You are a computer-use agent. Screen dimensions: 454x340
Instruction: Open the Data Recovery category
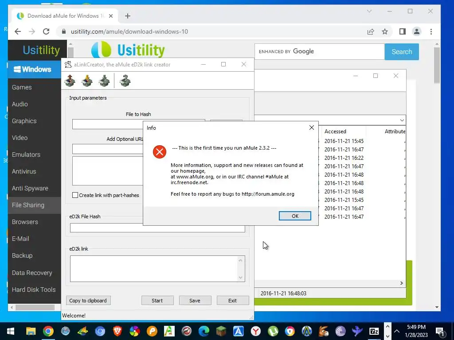[32, 273]
